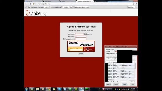Viewport: 162px width, 91px height.
Task: Click the Register button on Jabber form
Action: 81,54
